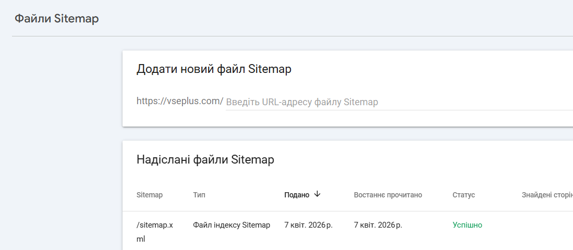
Task: Select the Статус column header
Action: [x=464, y=195]
